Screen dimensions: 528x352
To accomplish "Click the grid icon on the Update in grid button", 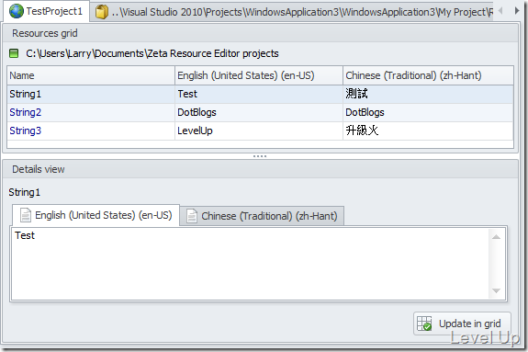I will pos(424,324).
